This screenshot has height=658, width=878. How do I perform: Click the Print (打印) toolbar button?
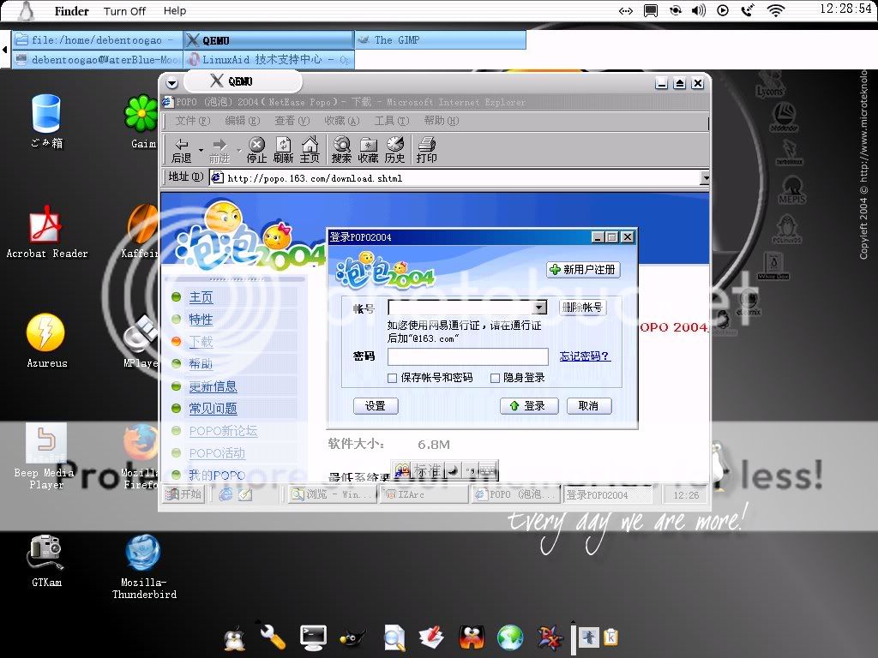(x=427, y=151)
